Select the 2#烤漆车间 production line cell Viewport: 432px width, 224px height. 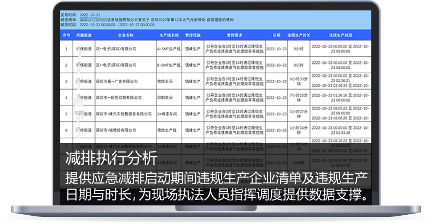coord(165,115)
